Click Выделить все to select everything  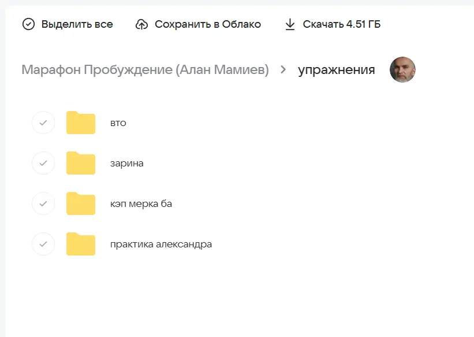76,24
